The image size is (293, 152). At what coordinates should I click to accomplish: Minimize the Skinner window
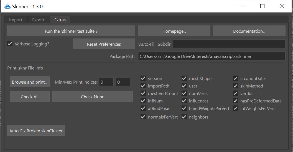pyautogui.click(x=243, y=6)
